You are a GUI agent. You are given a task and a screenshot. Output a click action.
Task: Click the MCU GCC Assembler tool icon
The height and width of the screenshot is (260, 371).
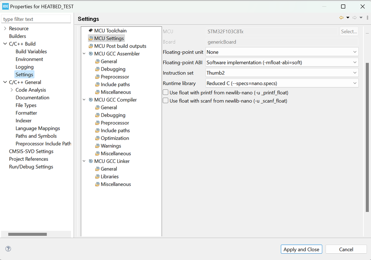pyautogui.click(x=91, y=54)
